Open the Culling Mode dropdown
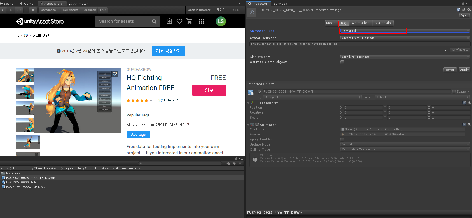 405,149
